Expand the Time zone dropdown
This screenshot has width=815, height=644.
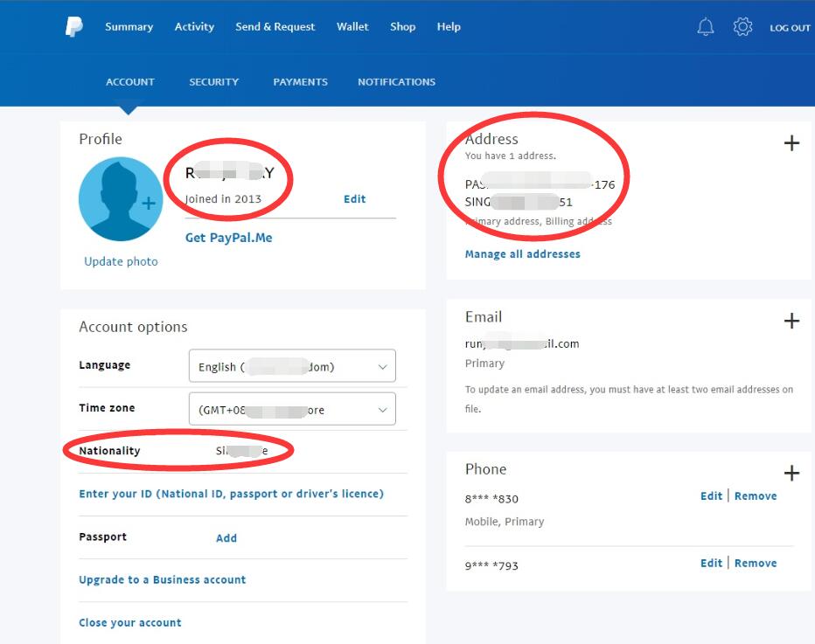[292, 409]
